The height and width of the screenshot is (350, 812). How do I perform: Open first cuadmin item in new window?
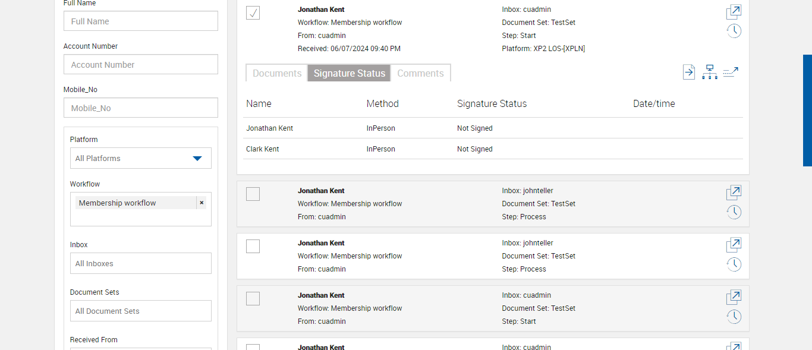pyautogui.click(x=734, y=12)
